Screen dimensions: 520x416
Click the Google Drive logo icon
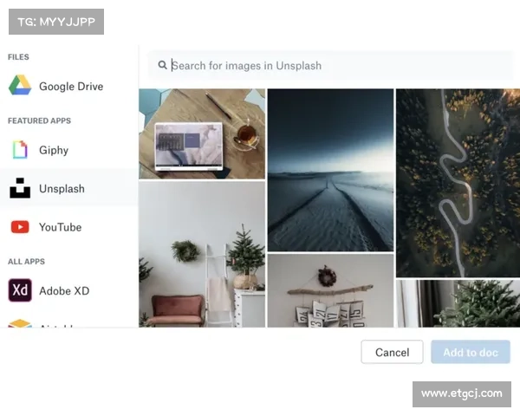20,86
